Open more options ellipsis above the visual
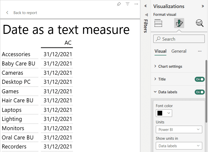This screenshot has width=208, height=152. pyautogui.click(x=136, y=4)
